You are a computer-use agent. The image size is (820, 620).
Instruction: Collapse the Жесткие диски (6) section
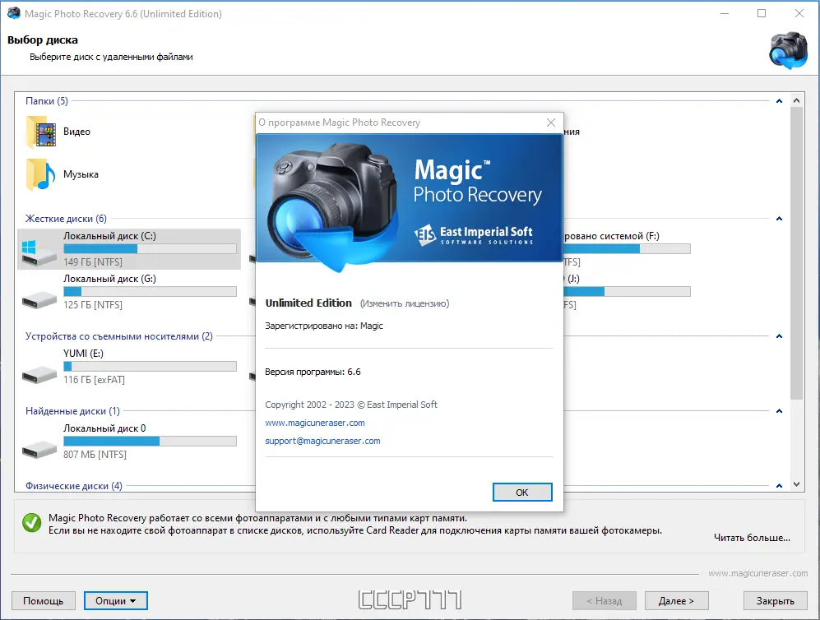(779, 219)
